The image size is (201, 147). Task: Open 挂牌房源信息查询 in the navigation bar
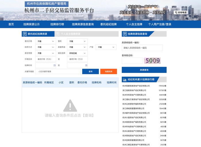point(83,24)
